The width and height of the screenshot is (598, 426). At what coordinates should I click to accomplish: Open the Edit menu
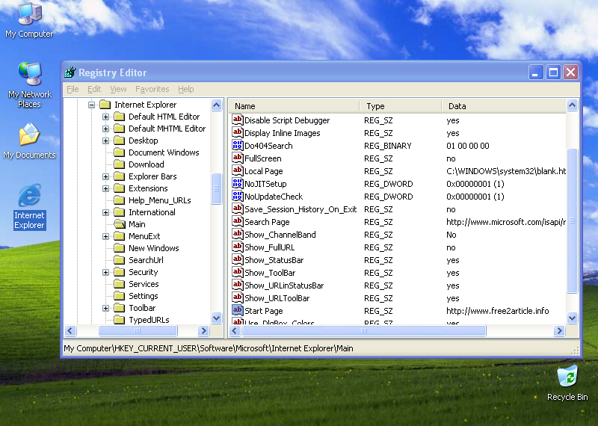point(94,89)
